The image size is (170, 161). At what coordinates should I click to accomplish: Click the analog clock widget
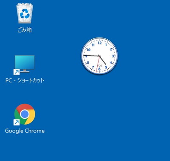[99, 56]
